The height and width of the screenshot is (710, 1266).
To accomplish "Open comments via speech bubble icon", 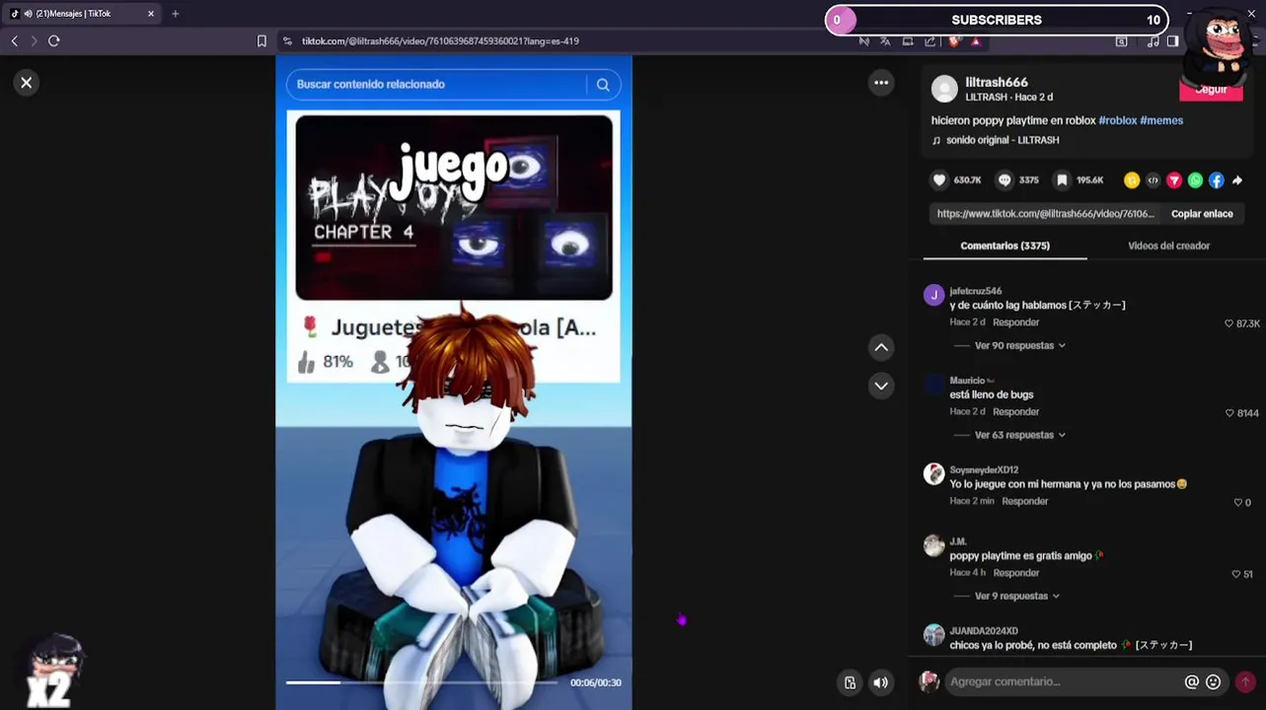I will (1005, 180).
